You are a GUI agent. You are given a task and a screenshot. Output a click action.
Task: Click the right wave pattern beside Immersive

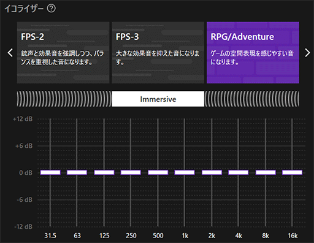click(x=252, y=99)
